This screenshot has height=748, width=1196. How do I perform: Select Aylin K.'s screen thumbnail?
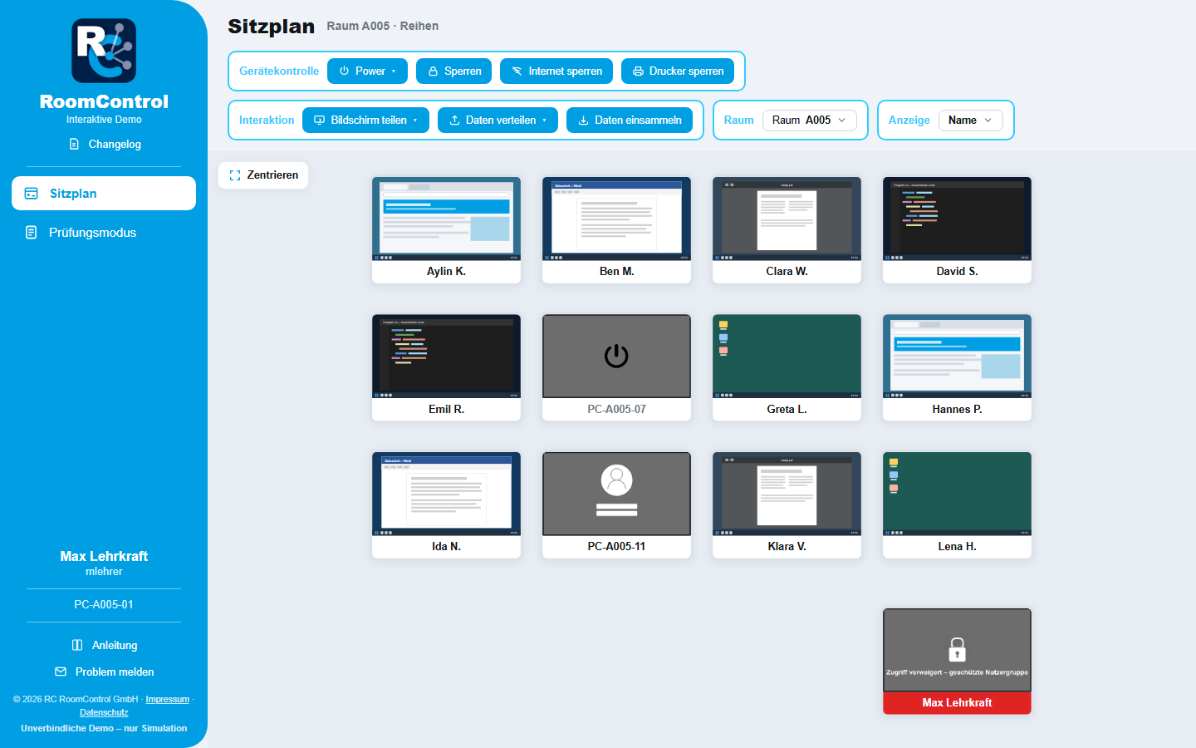pyautogui.click(x=446, y=219)
